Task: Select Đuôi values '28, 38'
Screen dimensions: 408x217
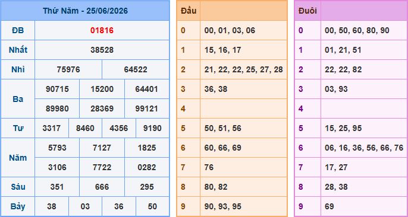Action: point(336,187)
